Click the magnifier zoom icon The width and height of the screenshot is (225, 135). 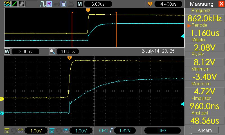52,51
